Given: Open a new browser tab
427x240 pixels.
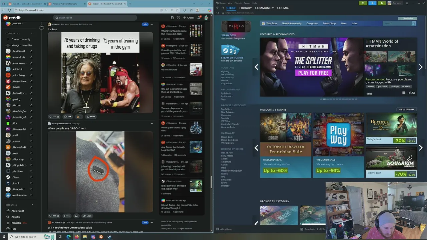Looking at the screenshot, I should point(130,4).
